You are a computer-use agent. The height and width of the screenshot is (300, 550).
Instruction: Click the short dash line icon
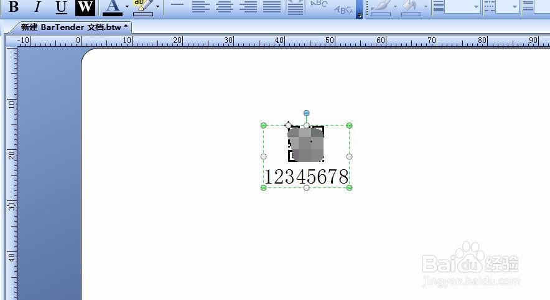pos(177,4)
